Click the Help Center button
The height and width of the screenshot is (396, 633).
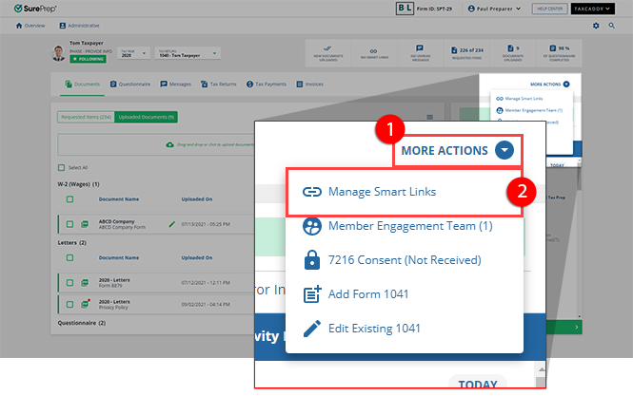point(549,9)
